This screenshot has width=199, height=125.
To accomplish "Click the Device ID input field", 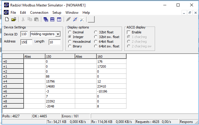I will [x=24, y=34].
